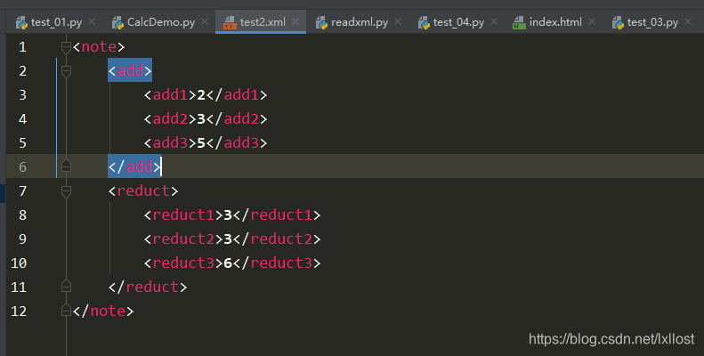704x356 pixels.
Task: Select the test2.xml tab
Action: (263, 22)
